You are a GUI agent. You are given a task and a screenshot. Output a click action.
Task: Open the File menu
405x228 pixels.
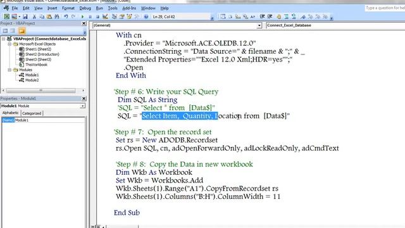click(x=15, y=8)
